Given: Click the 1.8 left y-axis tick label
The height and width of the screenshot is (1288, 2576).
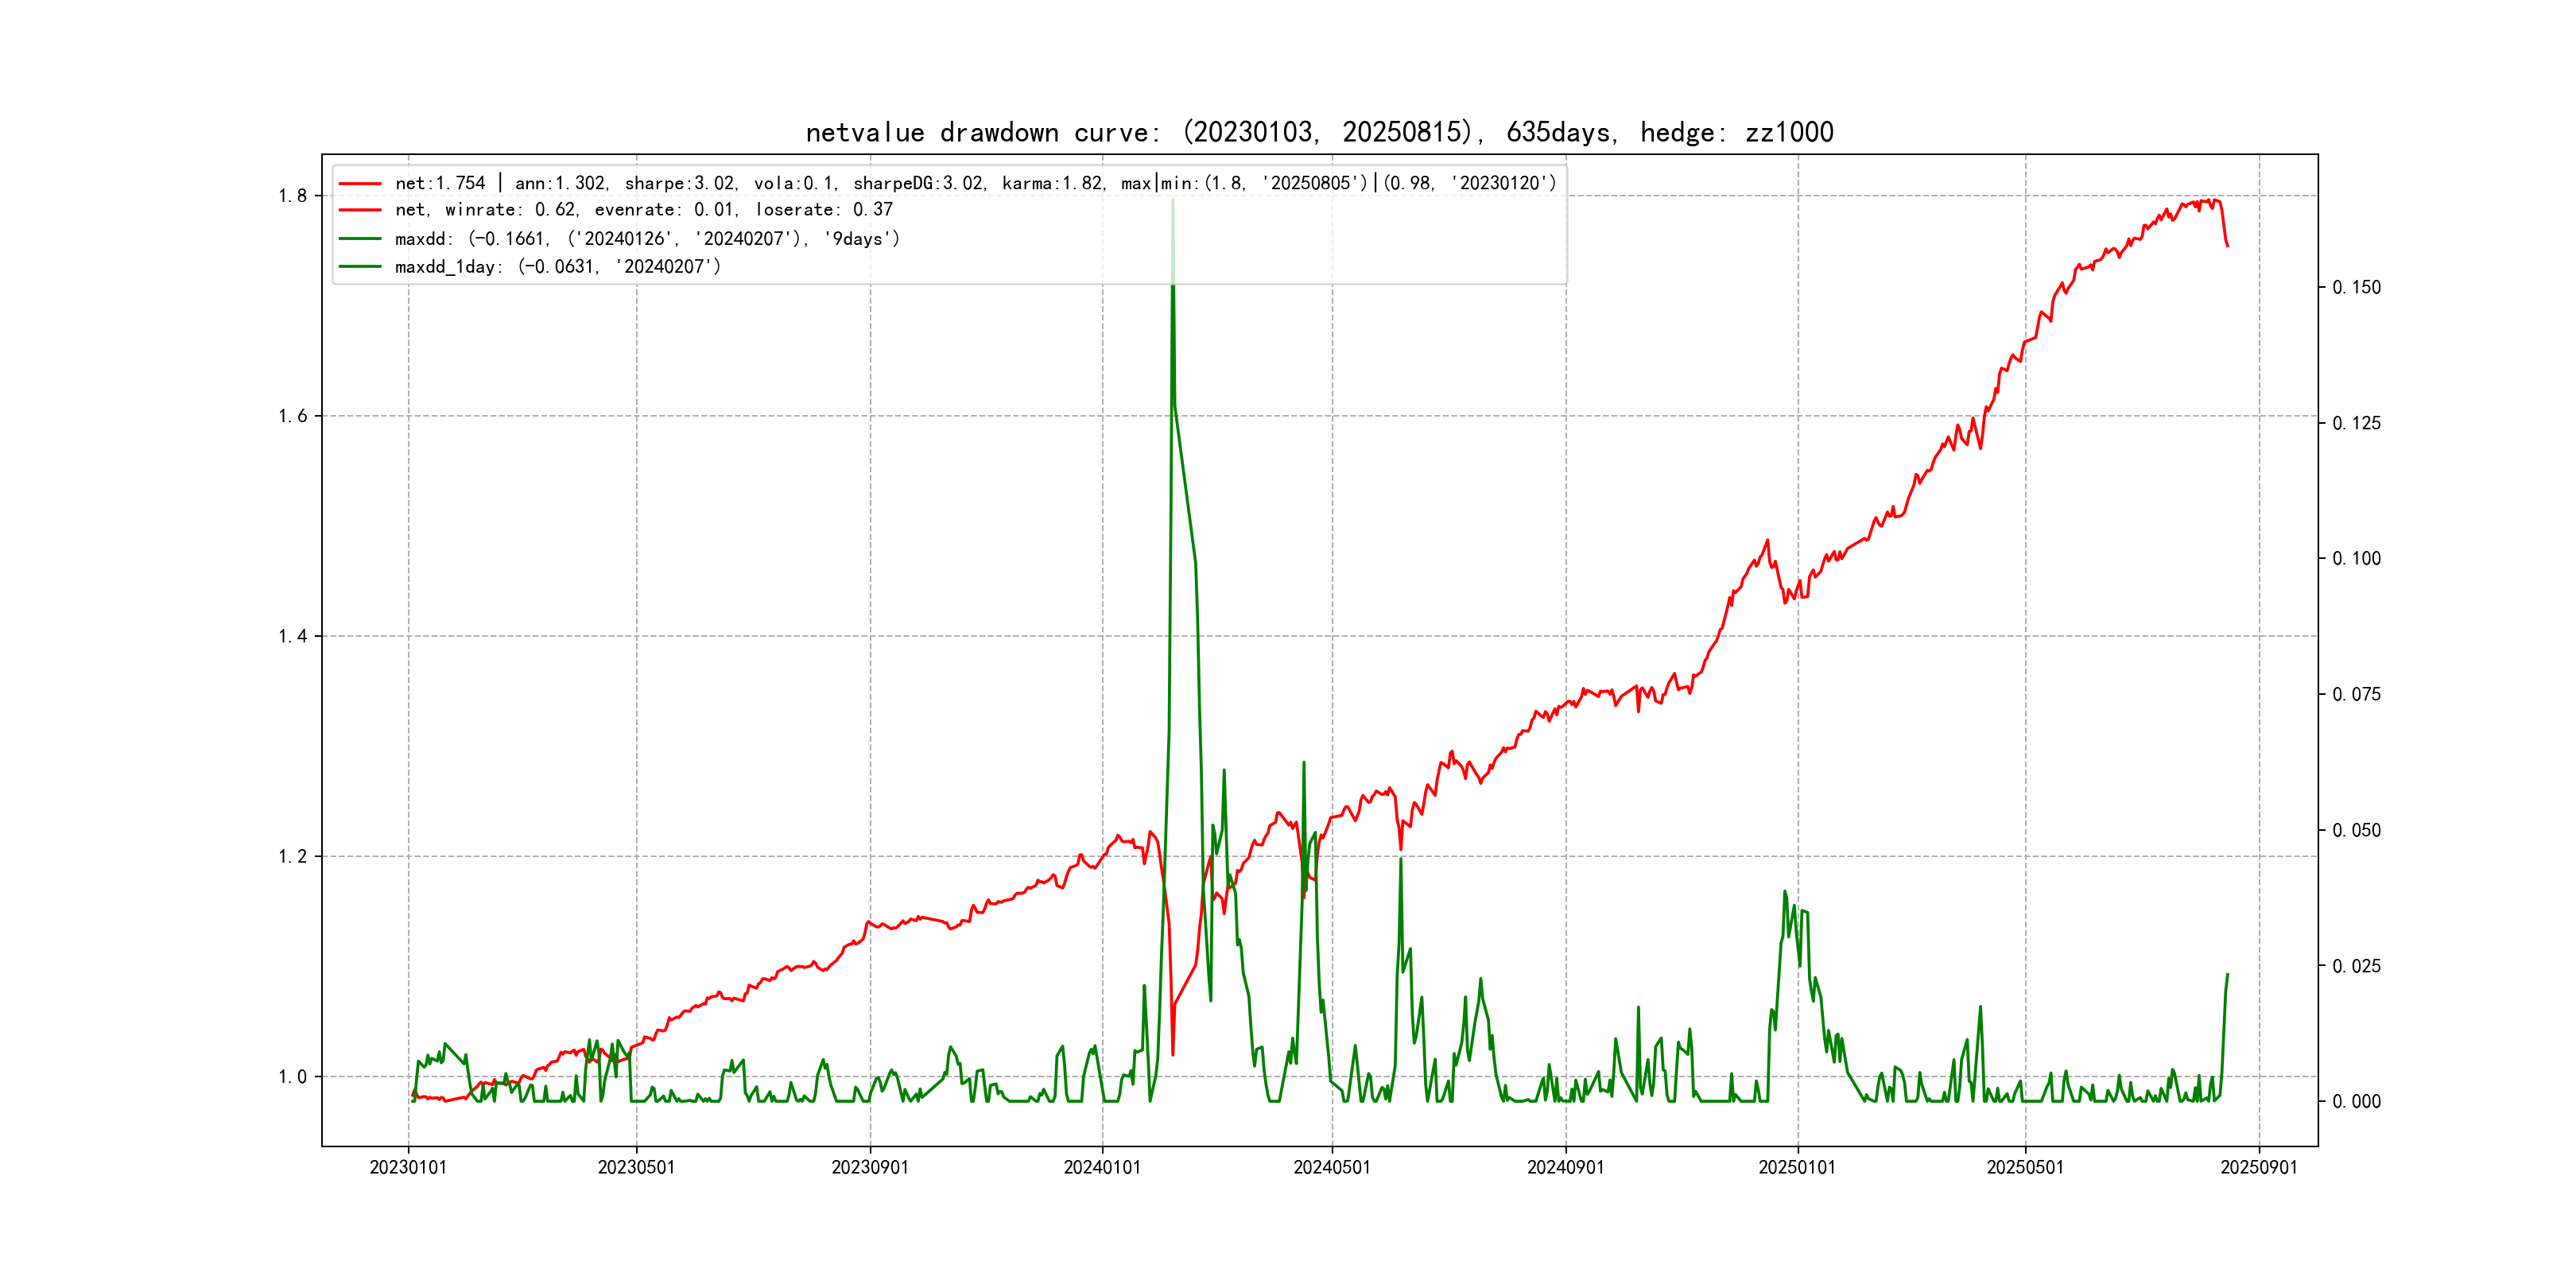Looking at the screenshot, I should click(292, 196).
